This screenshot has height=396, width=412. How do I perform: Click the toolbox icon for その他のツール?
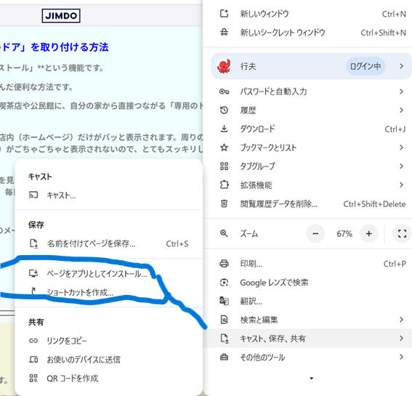(x=224, y=357)
